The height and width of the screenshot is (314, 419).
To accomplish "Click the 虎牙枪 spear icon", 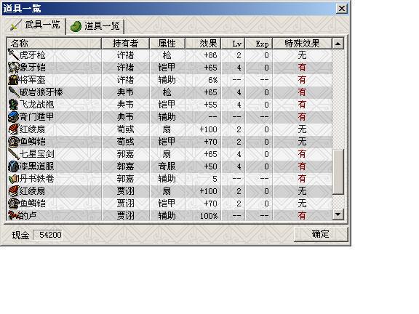I will (x=13, y=55).
